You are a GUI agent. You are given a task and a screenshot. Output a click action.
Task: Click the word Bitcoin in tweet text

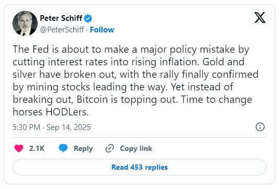92,99
